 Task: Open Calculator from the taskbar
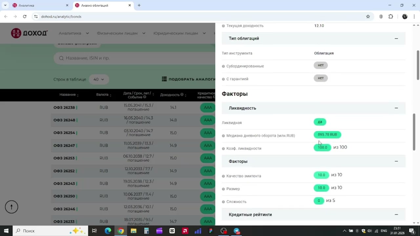click(x=146, y=231)
